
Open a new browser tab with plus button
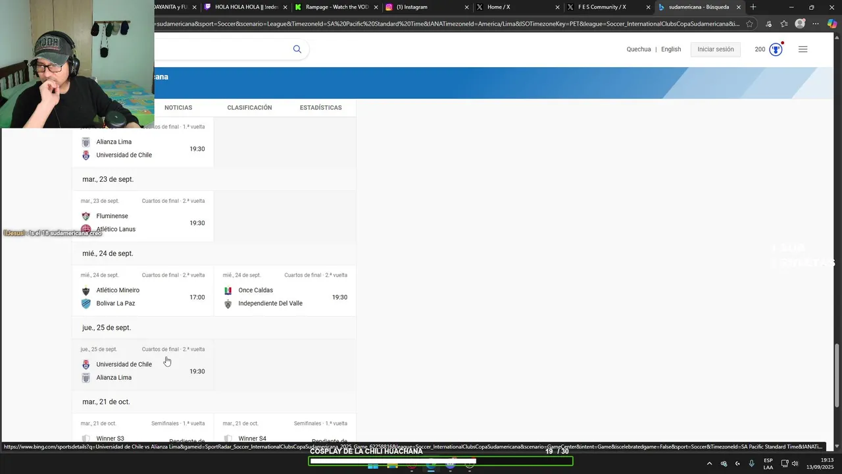[x=753, y=7]
